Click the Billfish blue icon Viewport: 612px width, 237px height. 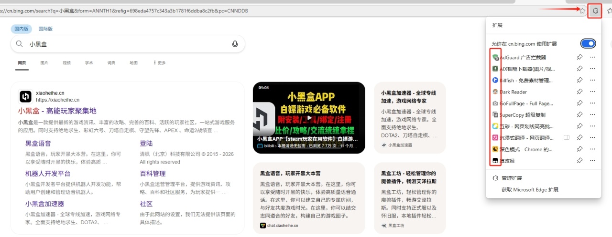495,80
